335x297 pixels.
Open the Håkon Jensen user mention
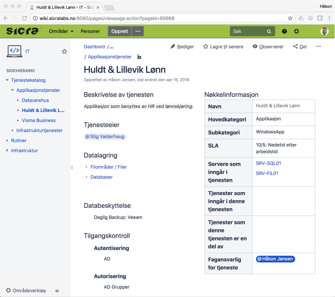pyautogui.click(x=275, y=259)
